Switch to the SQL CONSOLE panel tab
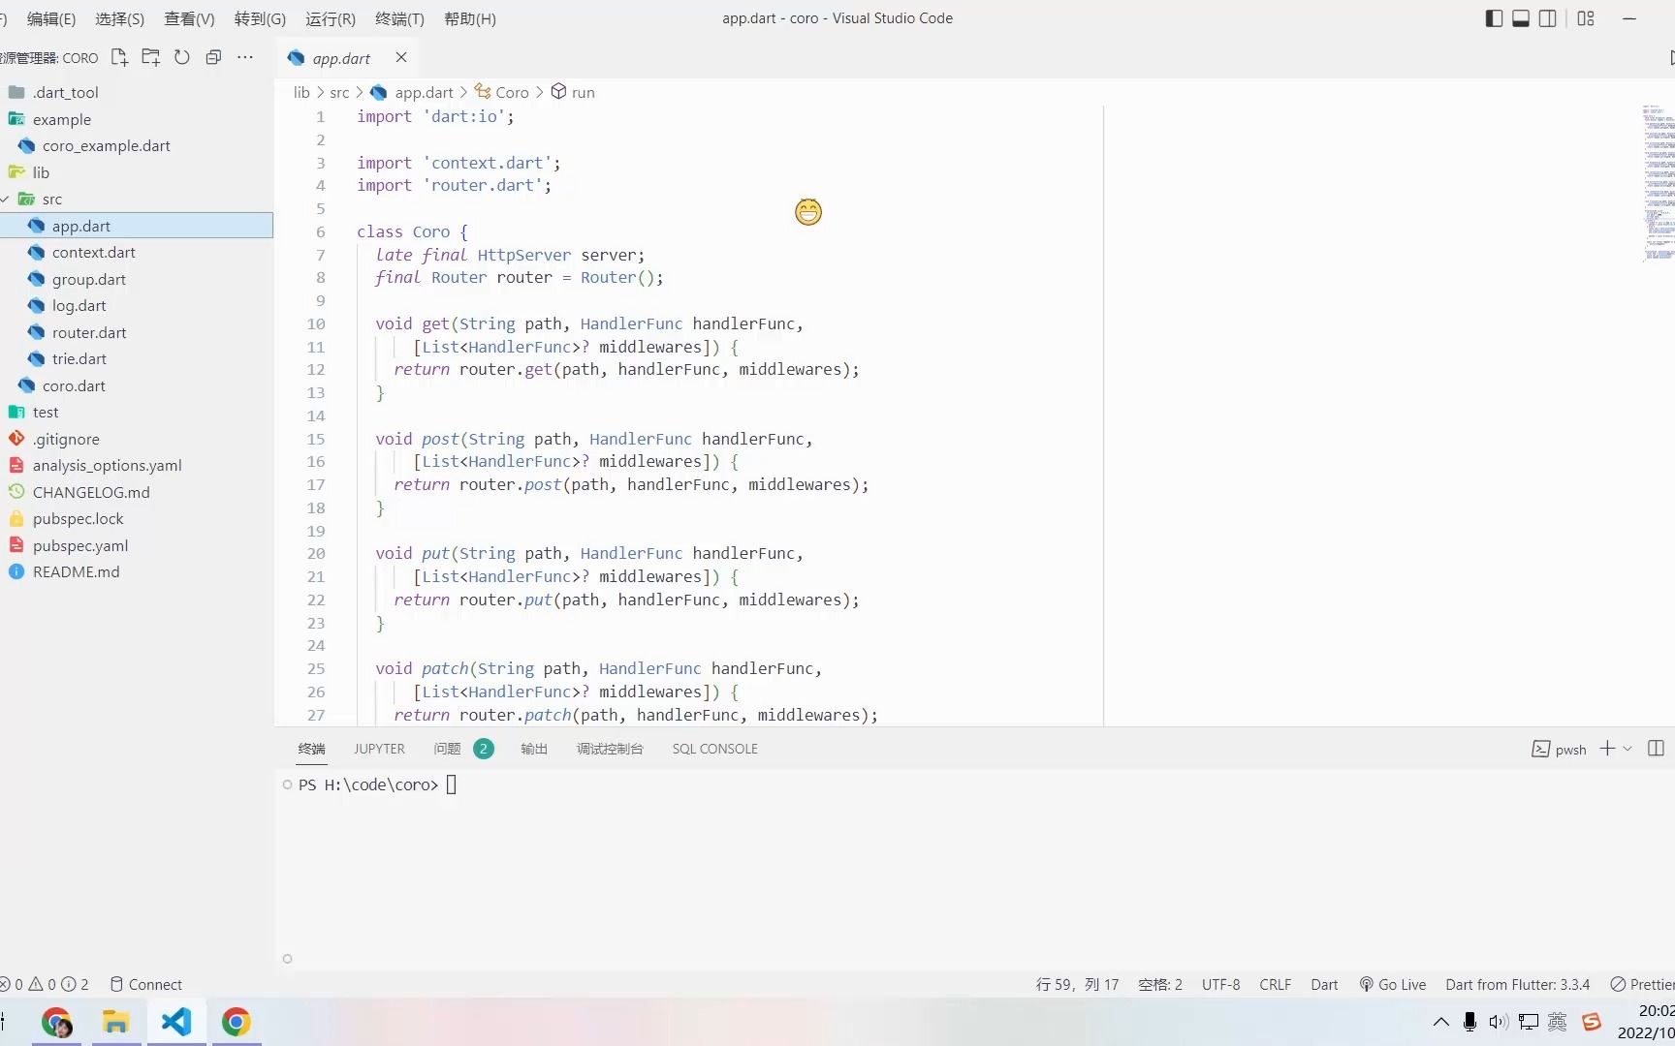Image resolution: width=1675 pixels, height=1046 pixels. (x=714, y=749)
